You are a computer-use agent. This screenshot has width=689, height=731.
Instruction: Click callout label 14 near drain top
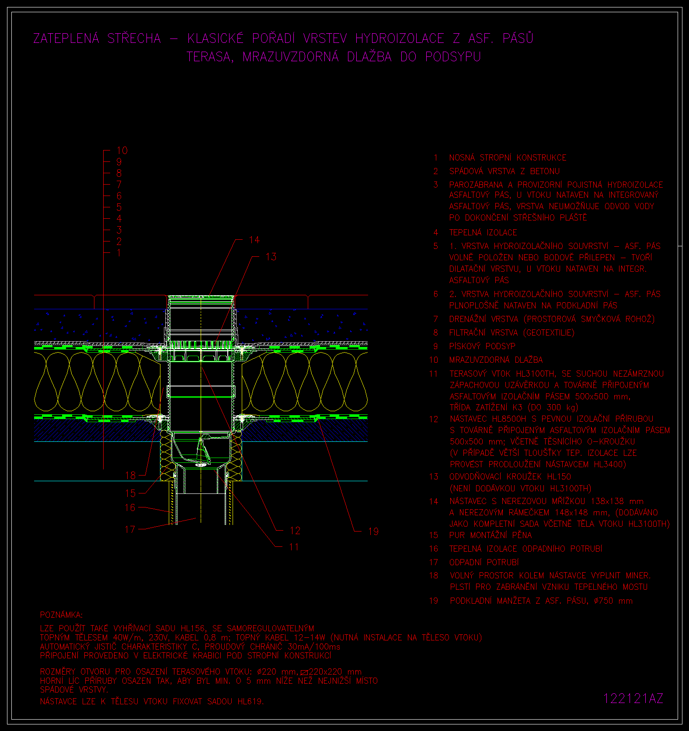(254, 240)
